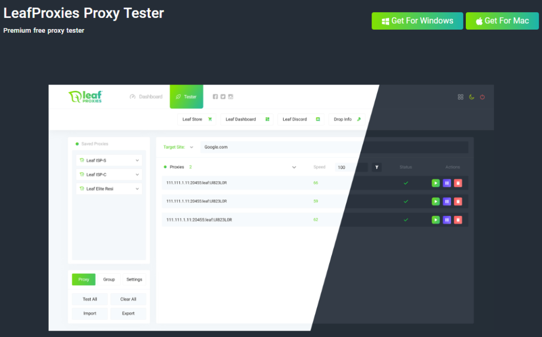
Task: Click Get For Windows button
Action: click(417, 21)
